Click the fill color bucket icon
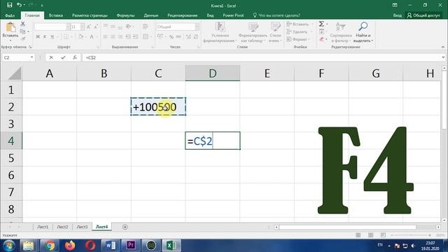 coord(81,36)
